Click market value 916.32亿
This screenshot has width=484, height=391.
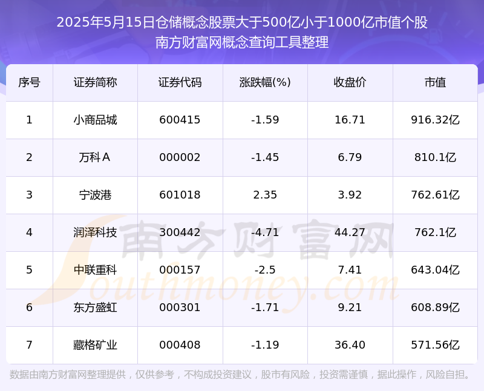pos(435,120)
